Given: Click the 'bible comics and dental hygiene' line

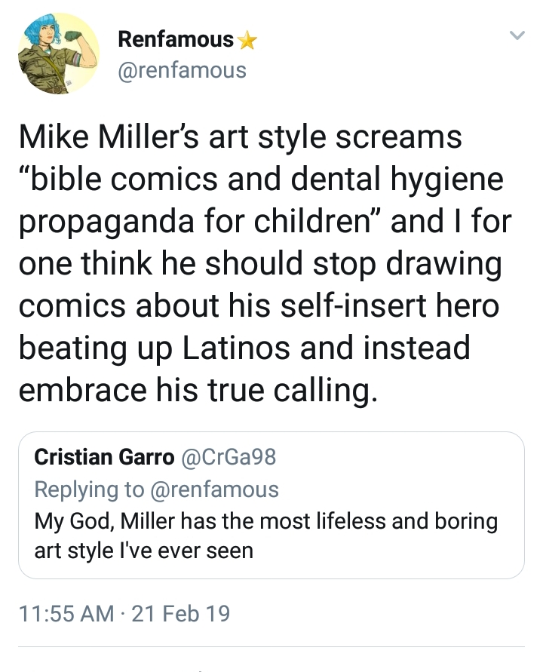Looking at the screenshot, I should point(261,180).
